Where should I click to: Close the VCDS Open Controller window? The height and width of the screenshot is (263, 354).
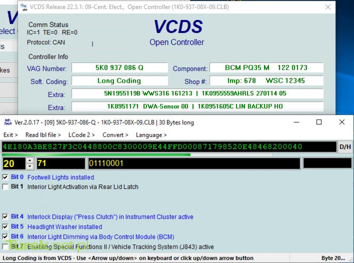click(x=328, y=7)
